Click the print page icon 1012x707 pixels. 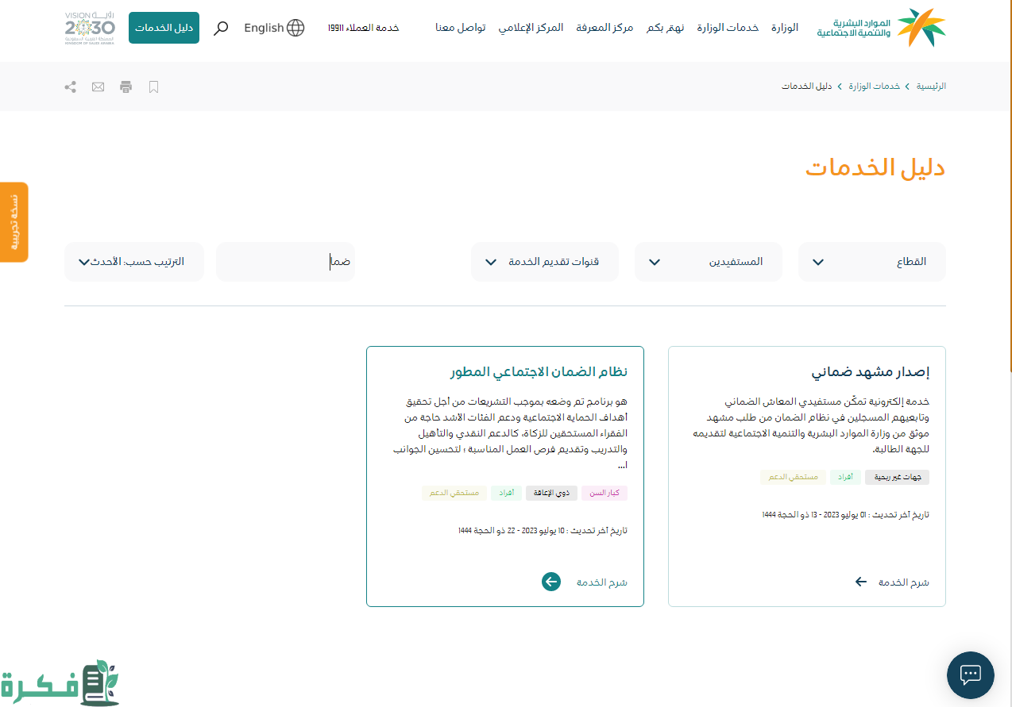(x=126, y=86)
